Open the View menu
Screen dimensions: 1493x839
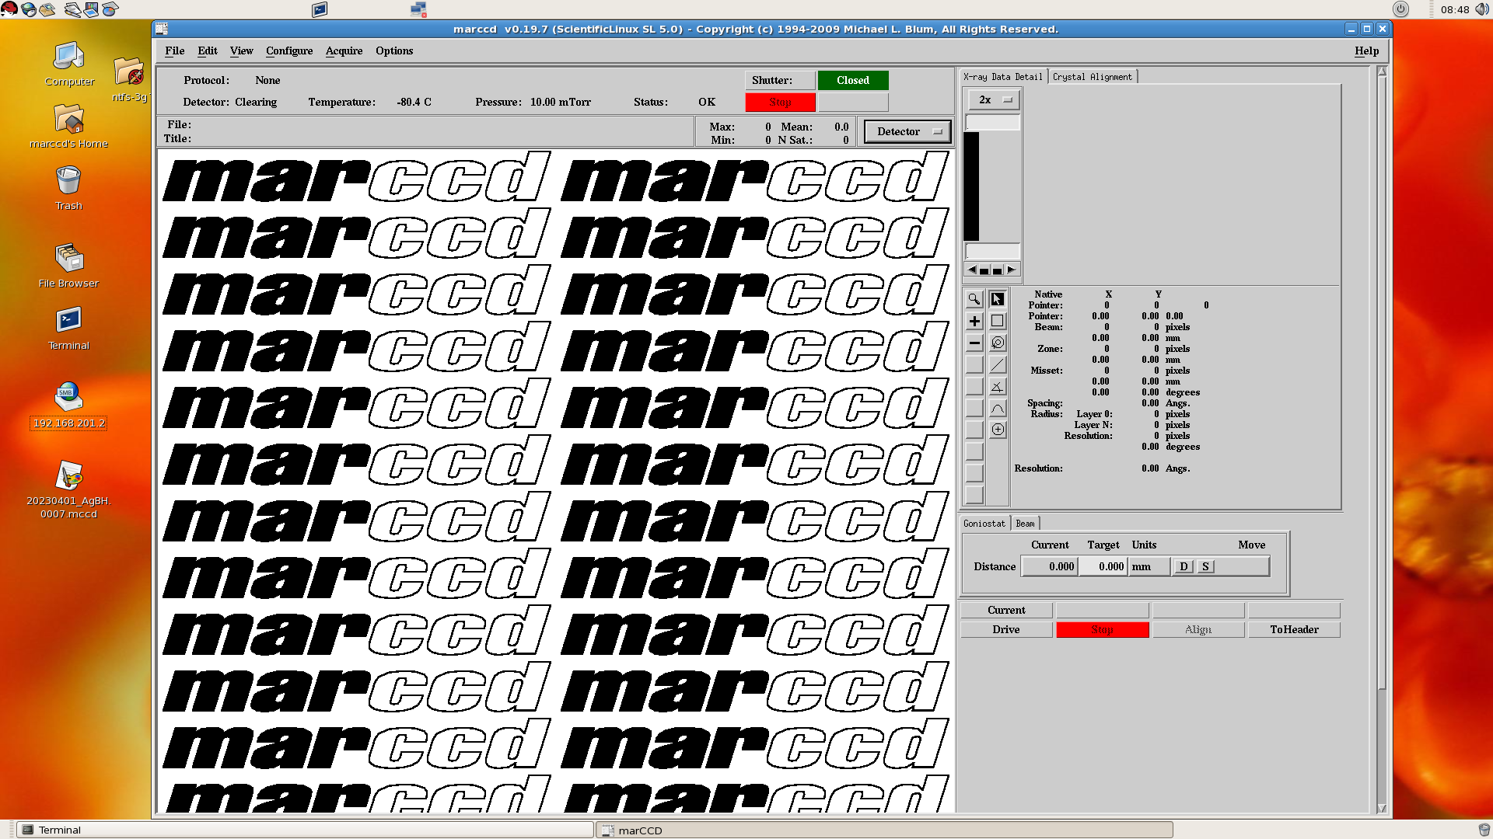click(x=242, y=50)
